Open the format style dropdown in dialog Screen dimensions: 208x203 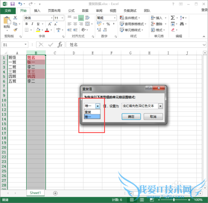point(161,106)
